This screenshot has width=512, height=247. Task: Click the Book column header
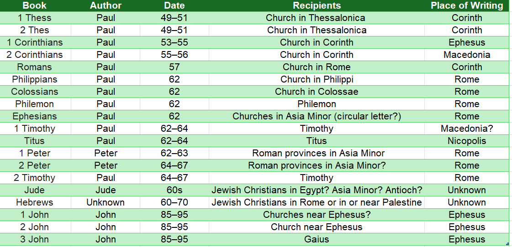35,5
